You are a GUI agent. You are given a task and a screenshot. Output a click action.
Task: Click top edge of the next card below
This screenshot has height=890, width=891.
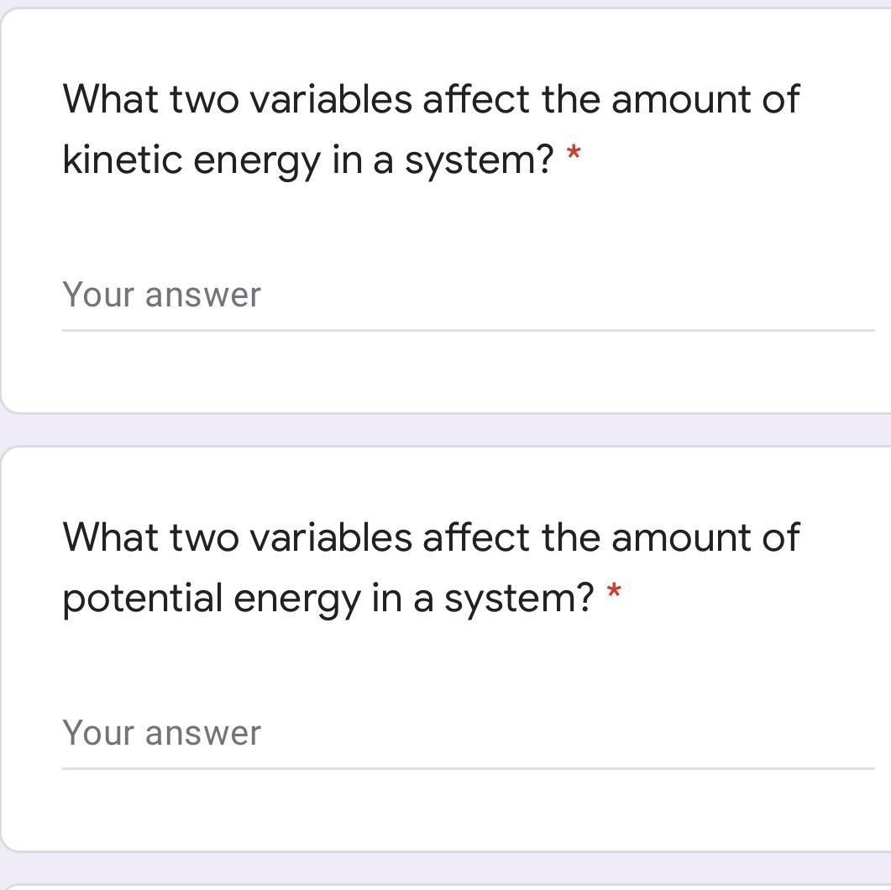(x=445, y=885)
